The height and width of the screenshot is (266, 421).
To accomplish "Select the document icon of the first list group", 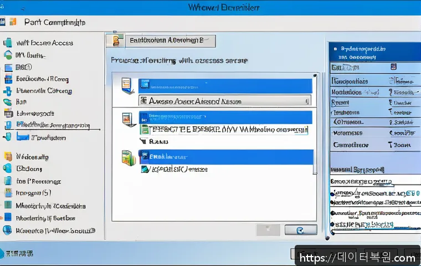I will coord(127,86).
